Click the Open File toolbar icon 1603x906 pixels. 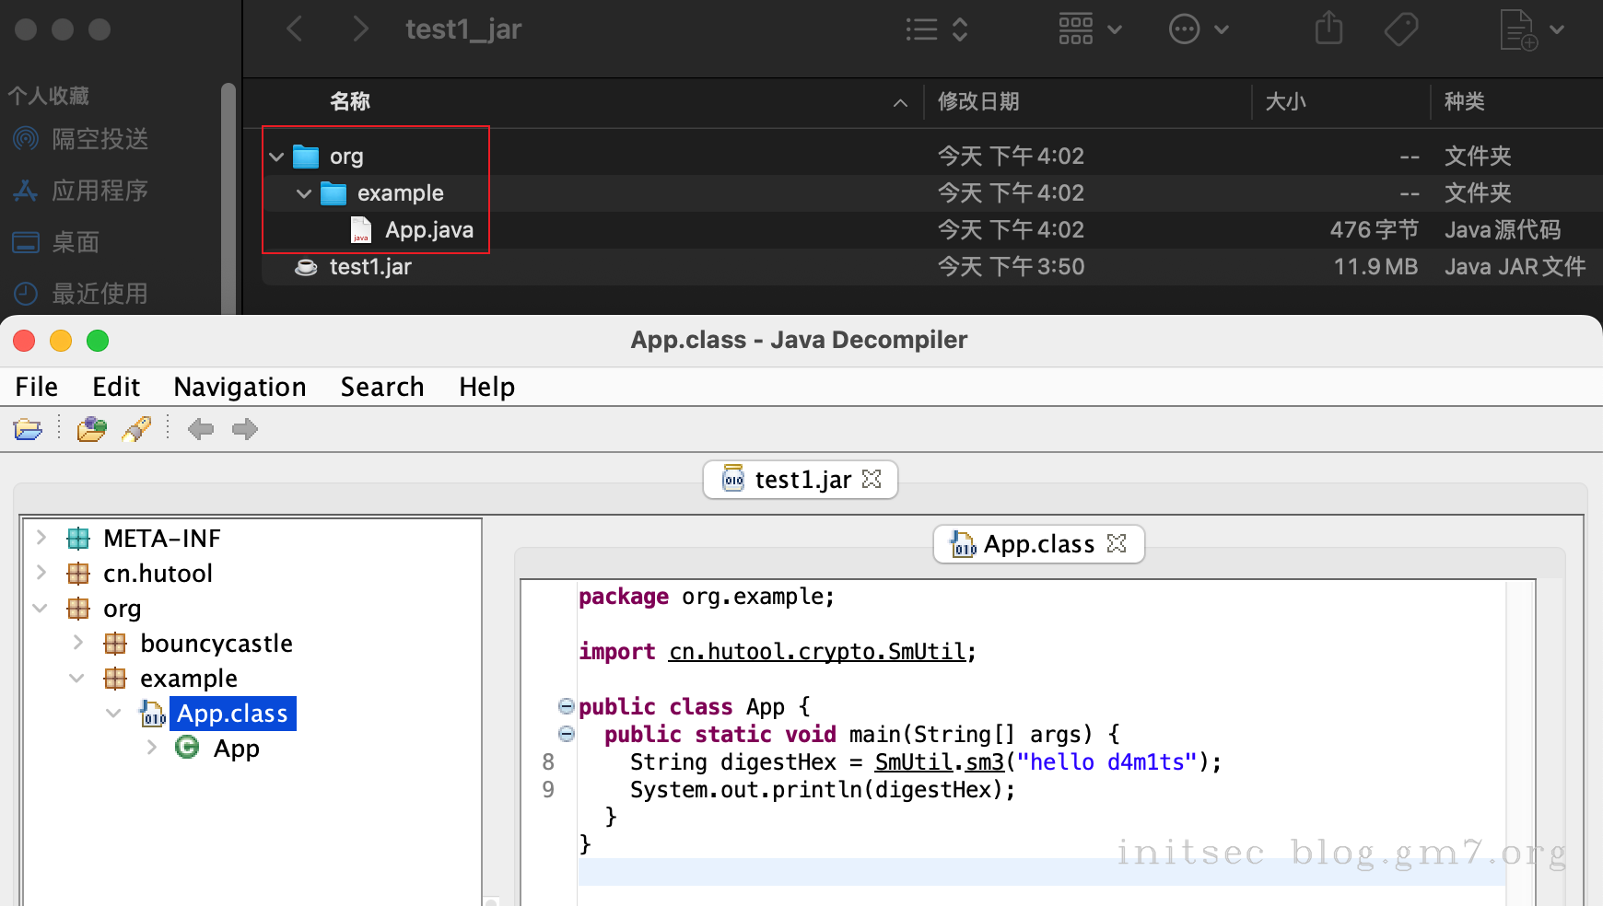28,429
